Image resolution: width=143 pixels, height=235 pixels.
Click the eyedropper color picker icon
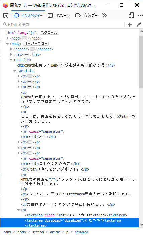pos(139,25)
